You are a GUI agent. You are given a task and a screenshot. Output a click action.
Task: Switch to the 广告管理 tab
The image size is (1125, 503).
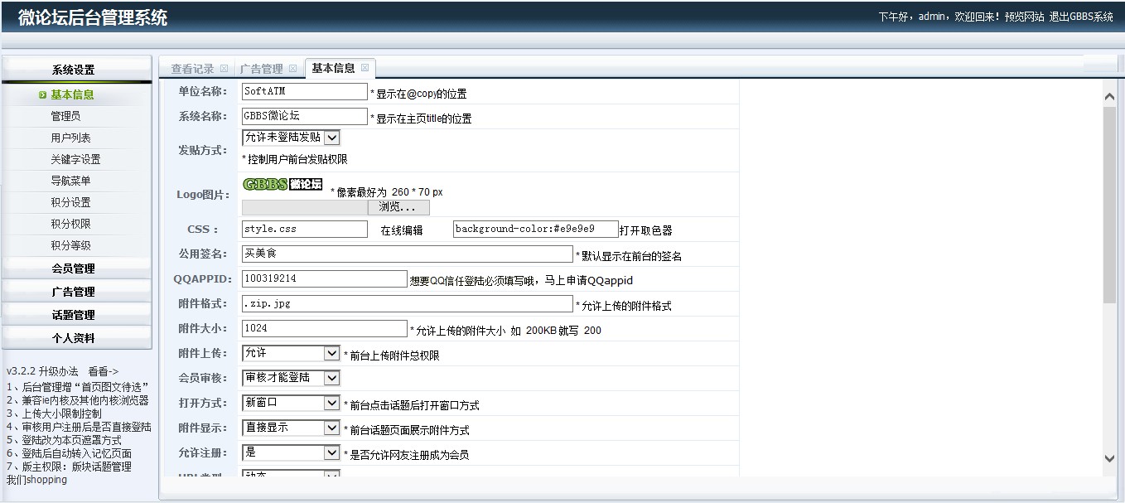261,69
